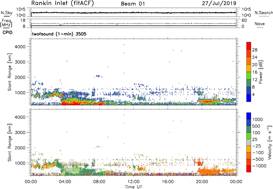The height and width of the screenshot is (189, 273).
Task: Click the '-25' value on velocity colorbar
Action: pyautogui.click(x=256, y=146)
